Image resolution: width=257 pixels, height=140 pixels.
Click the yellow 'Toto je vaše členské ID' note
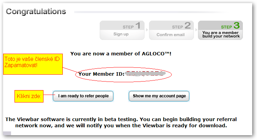point(33,64)
